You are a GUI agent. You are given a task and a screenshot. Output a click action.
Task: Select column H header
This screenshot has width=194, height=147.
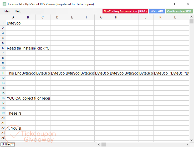(116, 17)
